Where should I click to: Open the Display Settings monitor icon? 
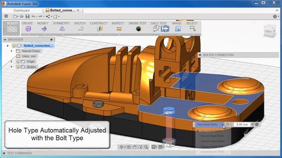coord(153,147)
